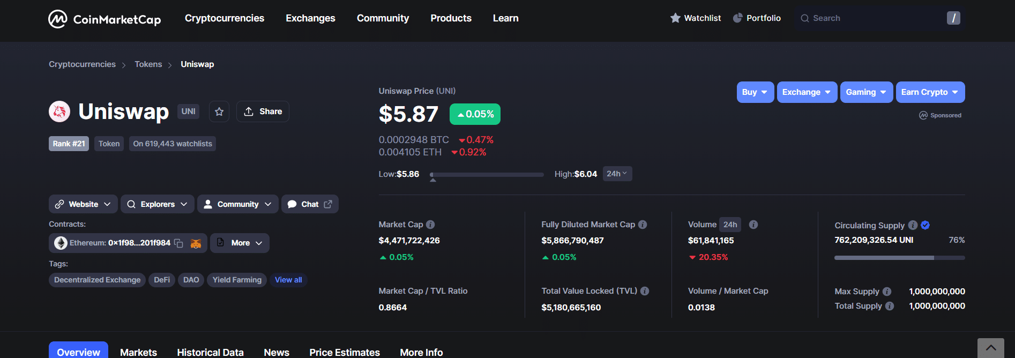Switch to the Markets tab
The image size is (1015, 358).
(138, 352)
